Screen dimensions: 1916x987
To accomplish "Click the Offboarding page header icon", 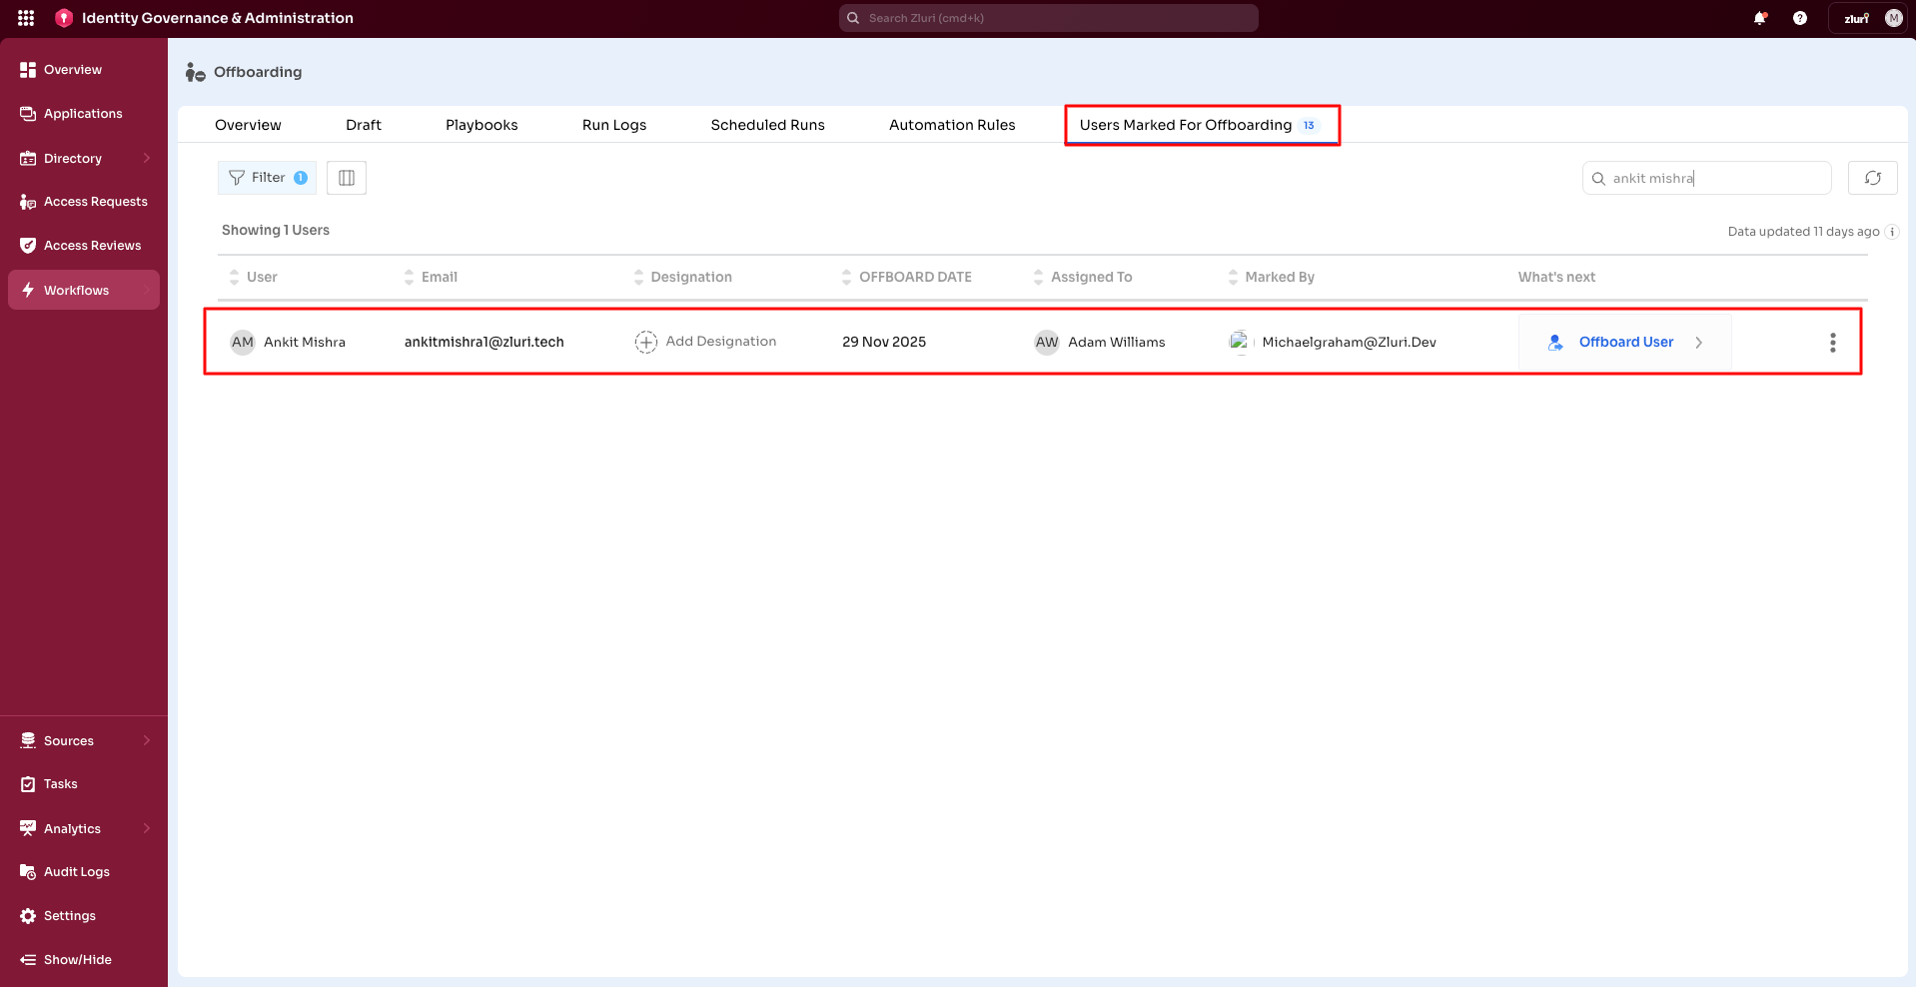I will tap(196, 72).
